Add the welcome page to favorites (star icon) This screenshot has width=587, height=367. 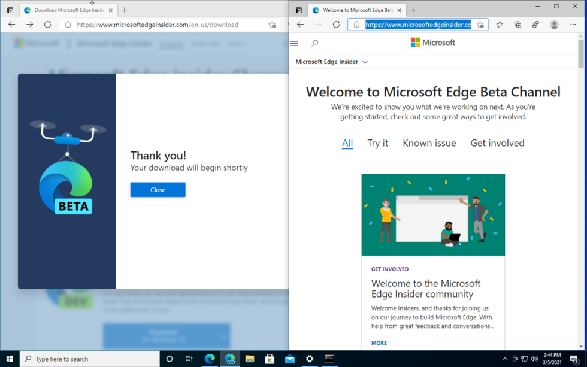[480, 25]
